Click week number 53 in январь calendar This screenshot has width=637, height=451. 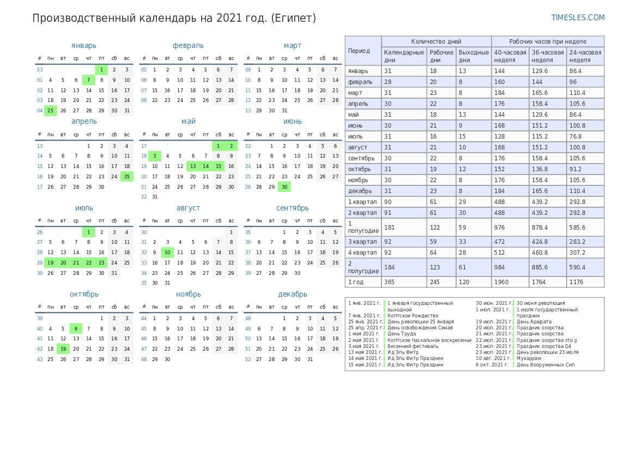40,70
